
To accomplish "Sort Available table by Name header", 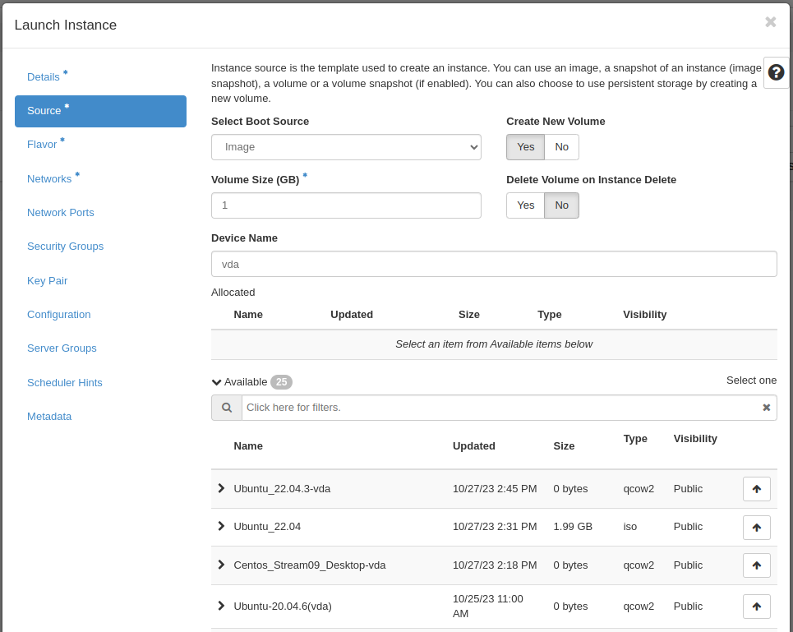I will tap(248, 446).
